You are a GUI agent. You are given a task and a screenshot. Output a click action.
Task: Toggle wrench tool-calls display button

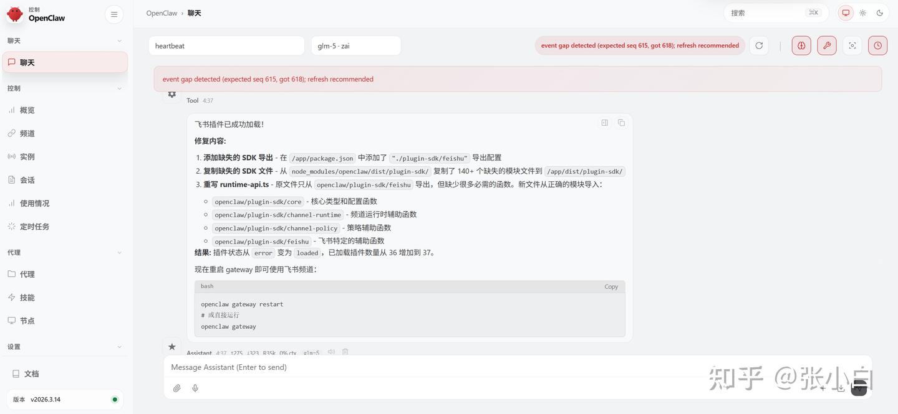[x=827, y=45]
